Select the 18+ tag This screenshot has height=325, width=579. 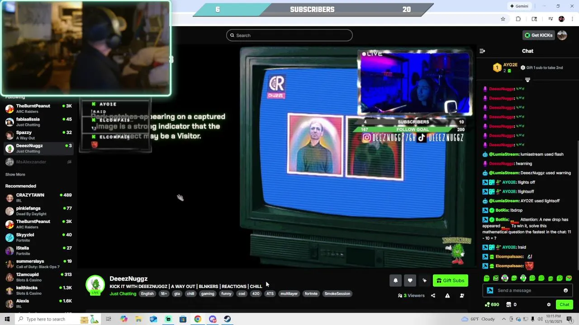tap(164, 294)
